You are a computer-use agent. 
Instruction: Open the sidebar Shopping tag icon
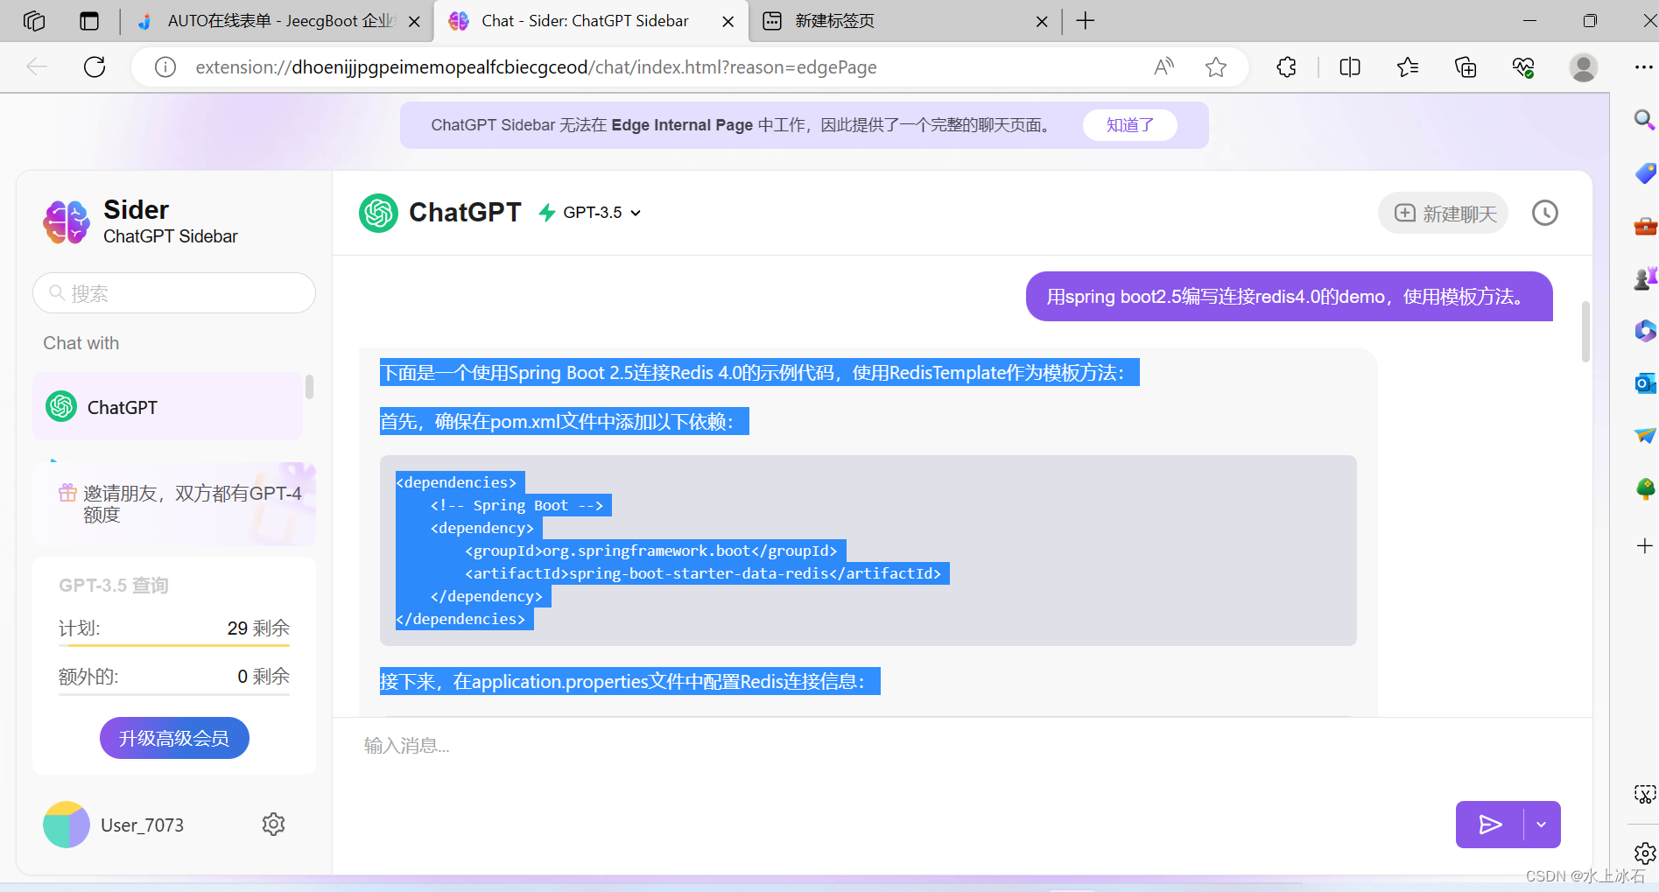tap(1645, 173)
